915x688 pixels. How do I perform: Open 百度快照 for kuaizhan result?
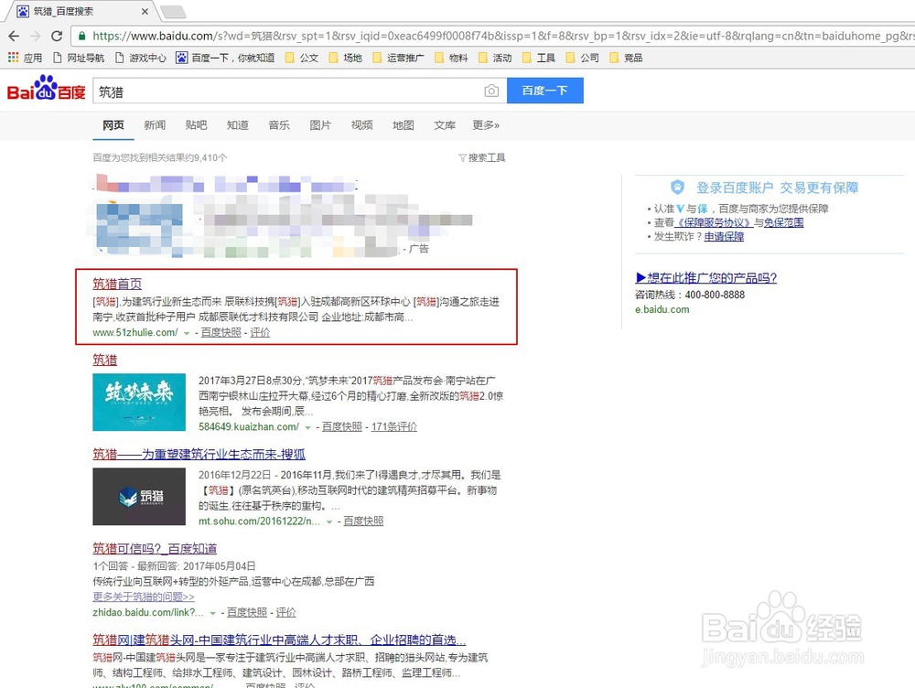coord(342,426)
